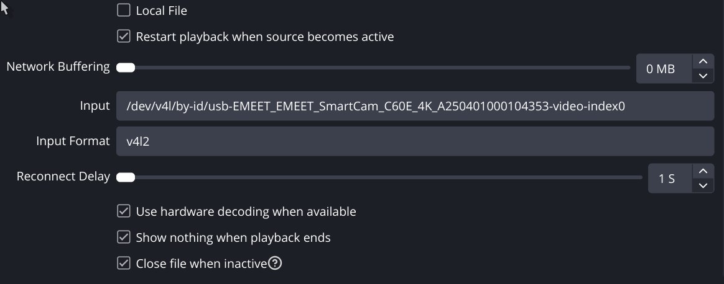Click the help icon beside Close file when inactive
The image size is (724, 284).
click(x=275, y=264)
